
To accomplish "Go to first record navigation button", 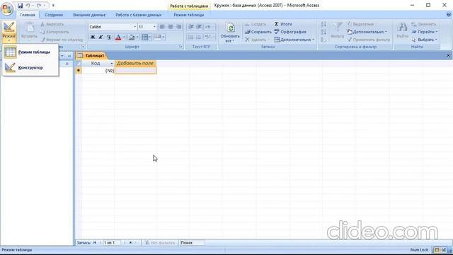I will pyautogui.click(x=94, y=243).
